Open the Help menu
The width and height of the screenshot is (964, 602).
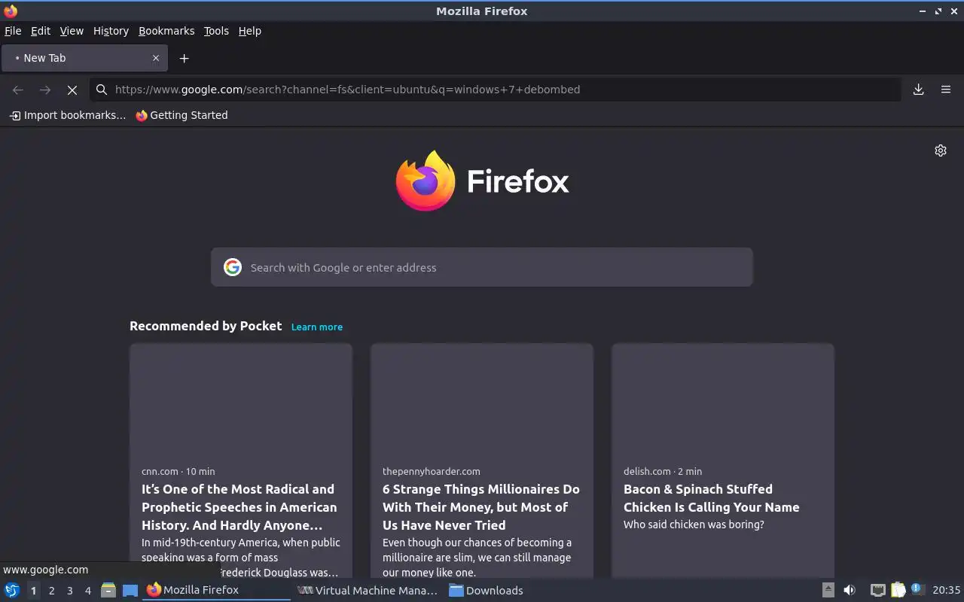point(249,31)
